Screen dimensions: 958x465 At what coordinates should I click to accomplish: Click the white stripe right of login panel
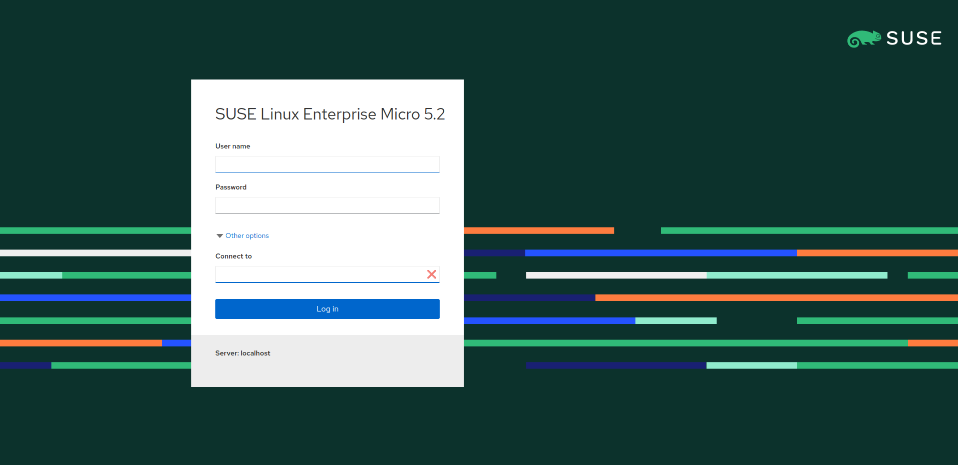[x=616, y=275]
